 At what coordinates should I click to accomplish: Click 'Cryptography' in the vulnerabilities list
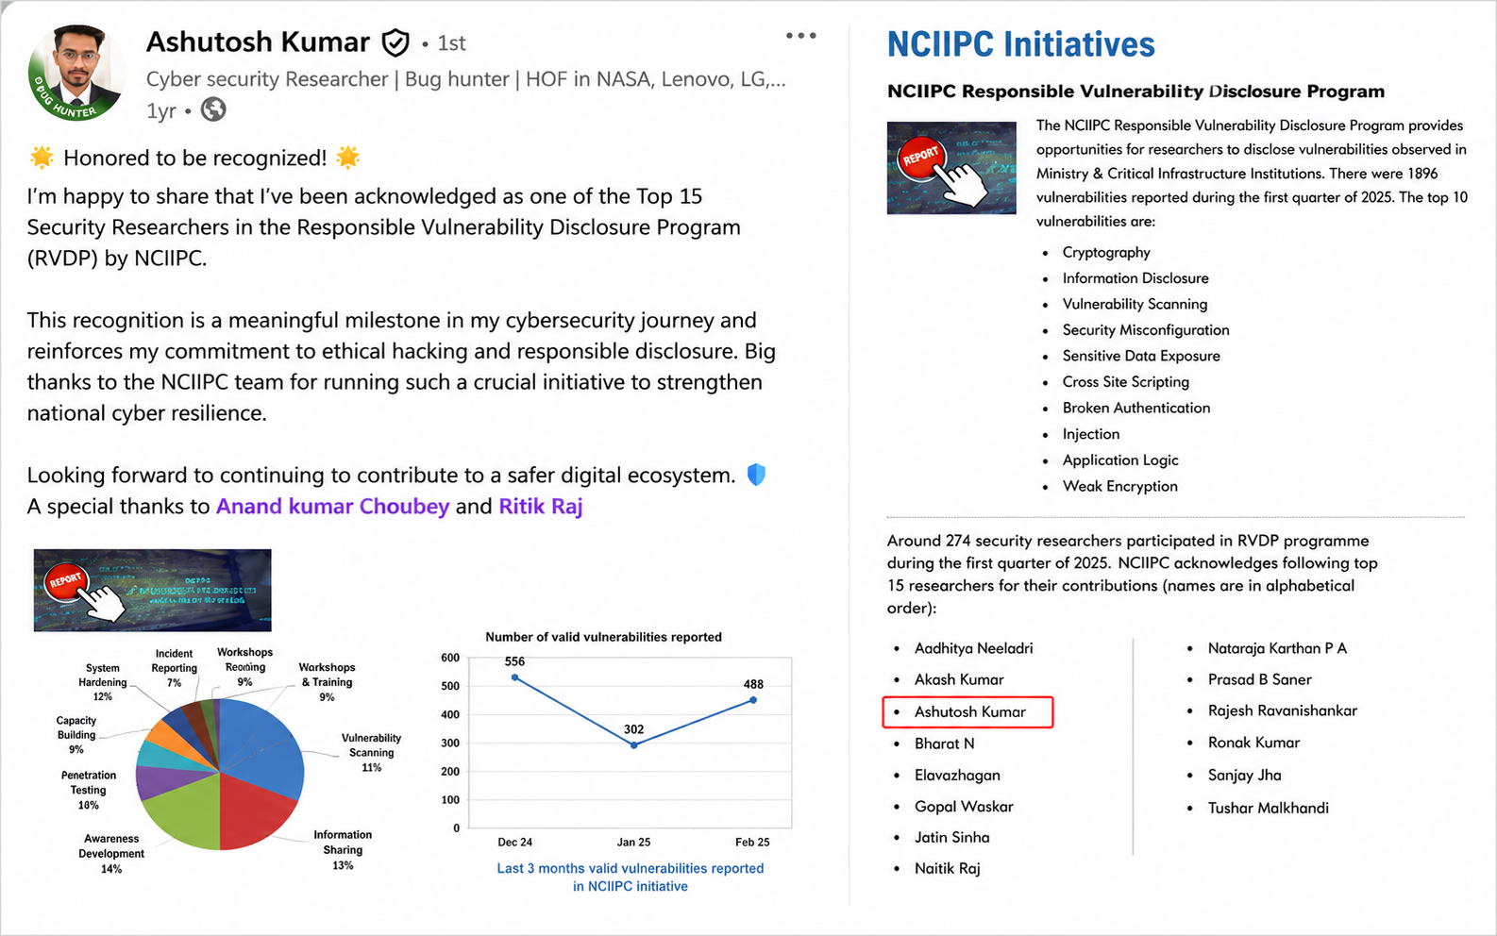[x=1106, y=252]
